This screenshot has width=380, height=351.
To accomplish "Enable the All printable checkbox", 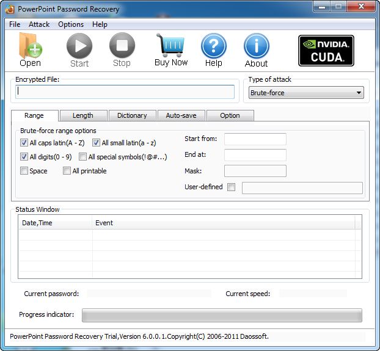I will (67, 171).
